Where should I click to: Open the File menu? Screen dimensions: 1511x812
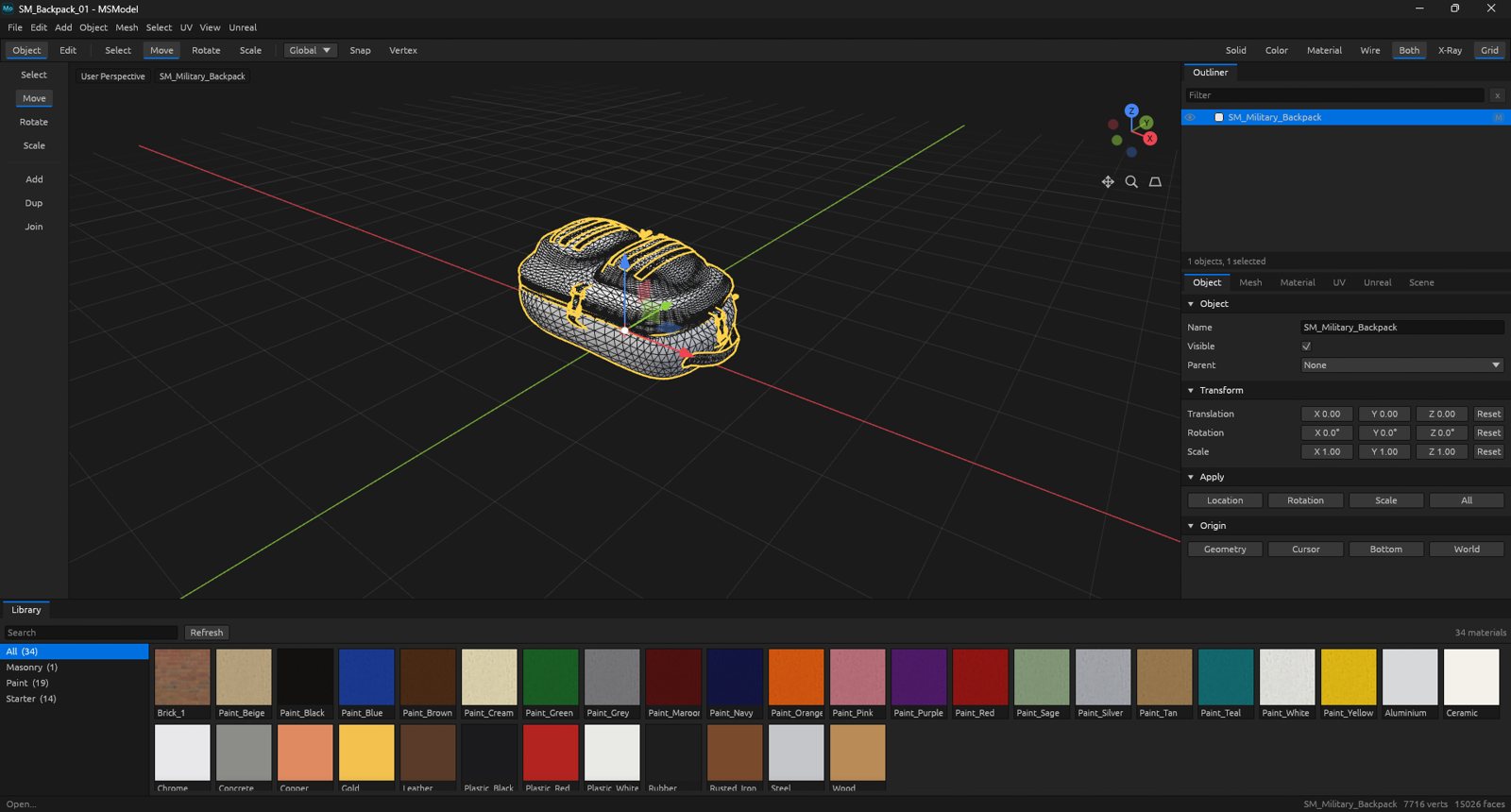pyautogui.click(x=15, y=27)
